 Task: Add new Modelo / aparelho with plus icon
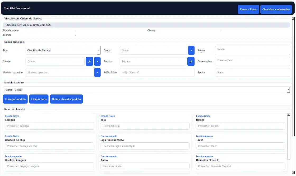[x=98, y=73]
